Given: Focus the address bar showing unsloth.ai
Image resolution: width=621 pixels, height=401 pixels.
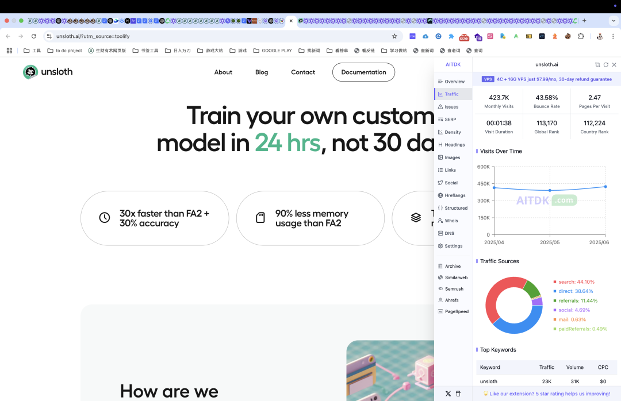Looking at the screenshot, I should coord(222,36).
